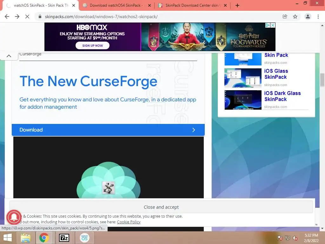Close the SkinPack Download Center tab
The width and height of the screenshot is (325, 244).
click(x=225, y=5)
